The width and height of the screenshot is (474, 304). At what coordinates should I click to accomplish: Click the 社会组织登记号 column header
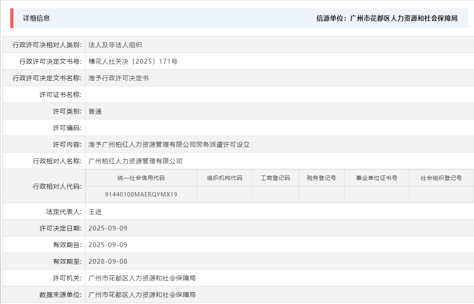pos(440,177)
